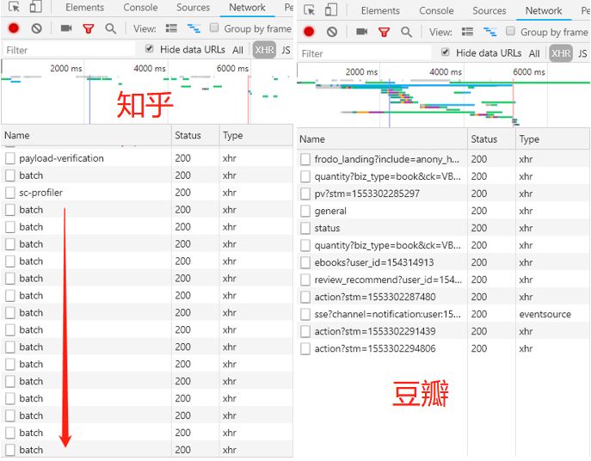Stop recording network log in left panel
The width and height of the screenshot is (591, 461).
[14, 28]
